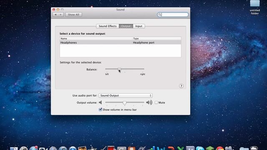Select the Output tab
This screenshot has height=150, width=267.
[126, 26]
